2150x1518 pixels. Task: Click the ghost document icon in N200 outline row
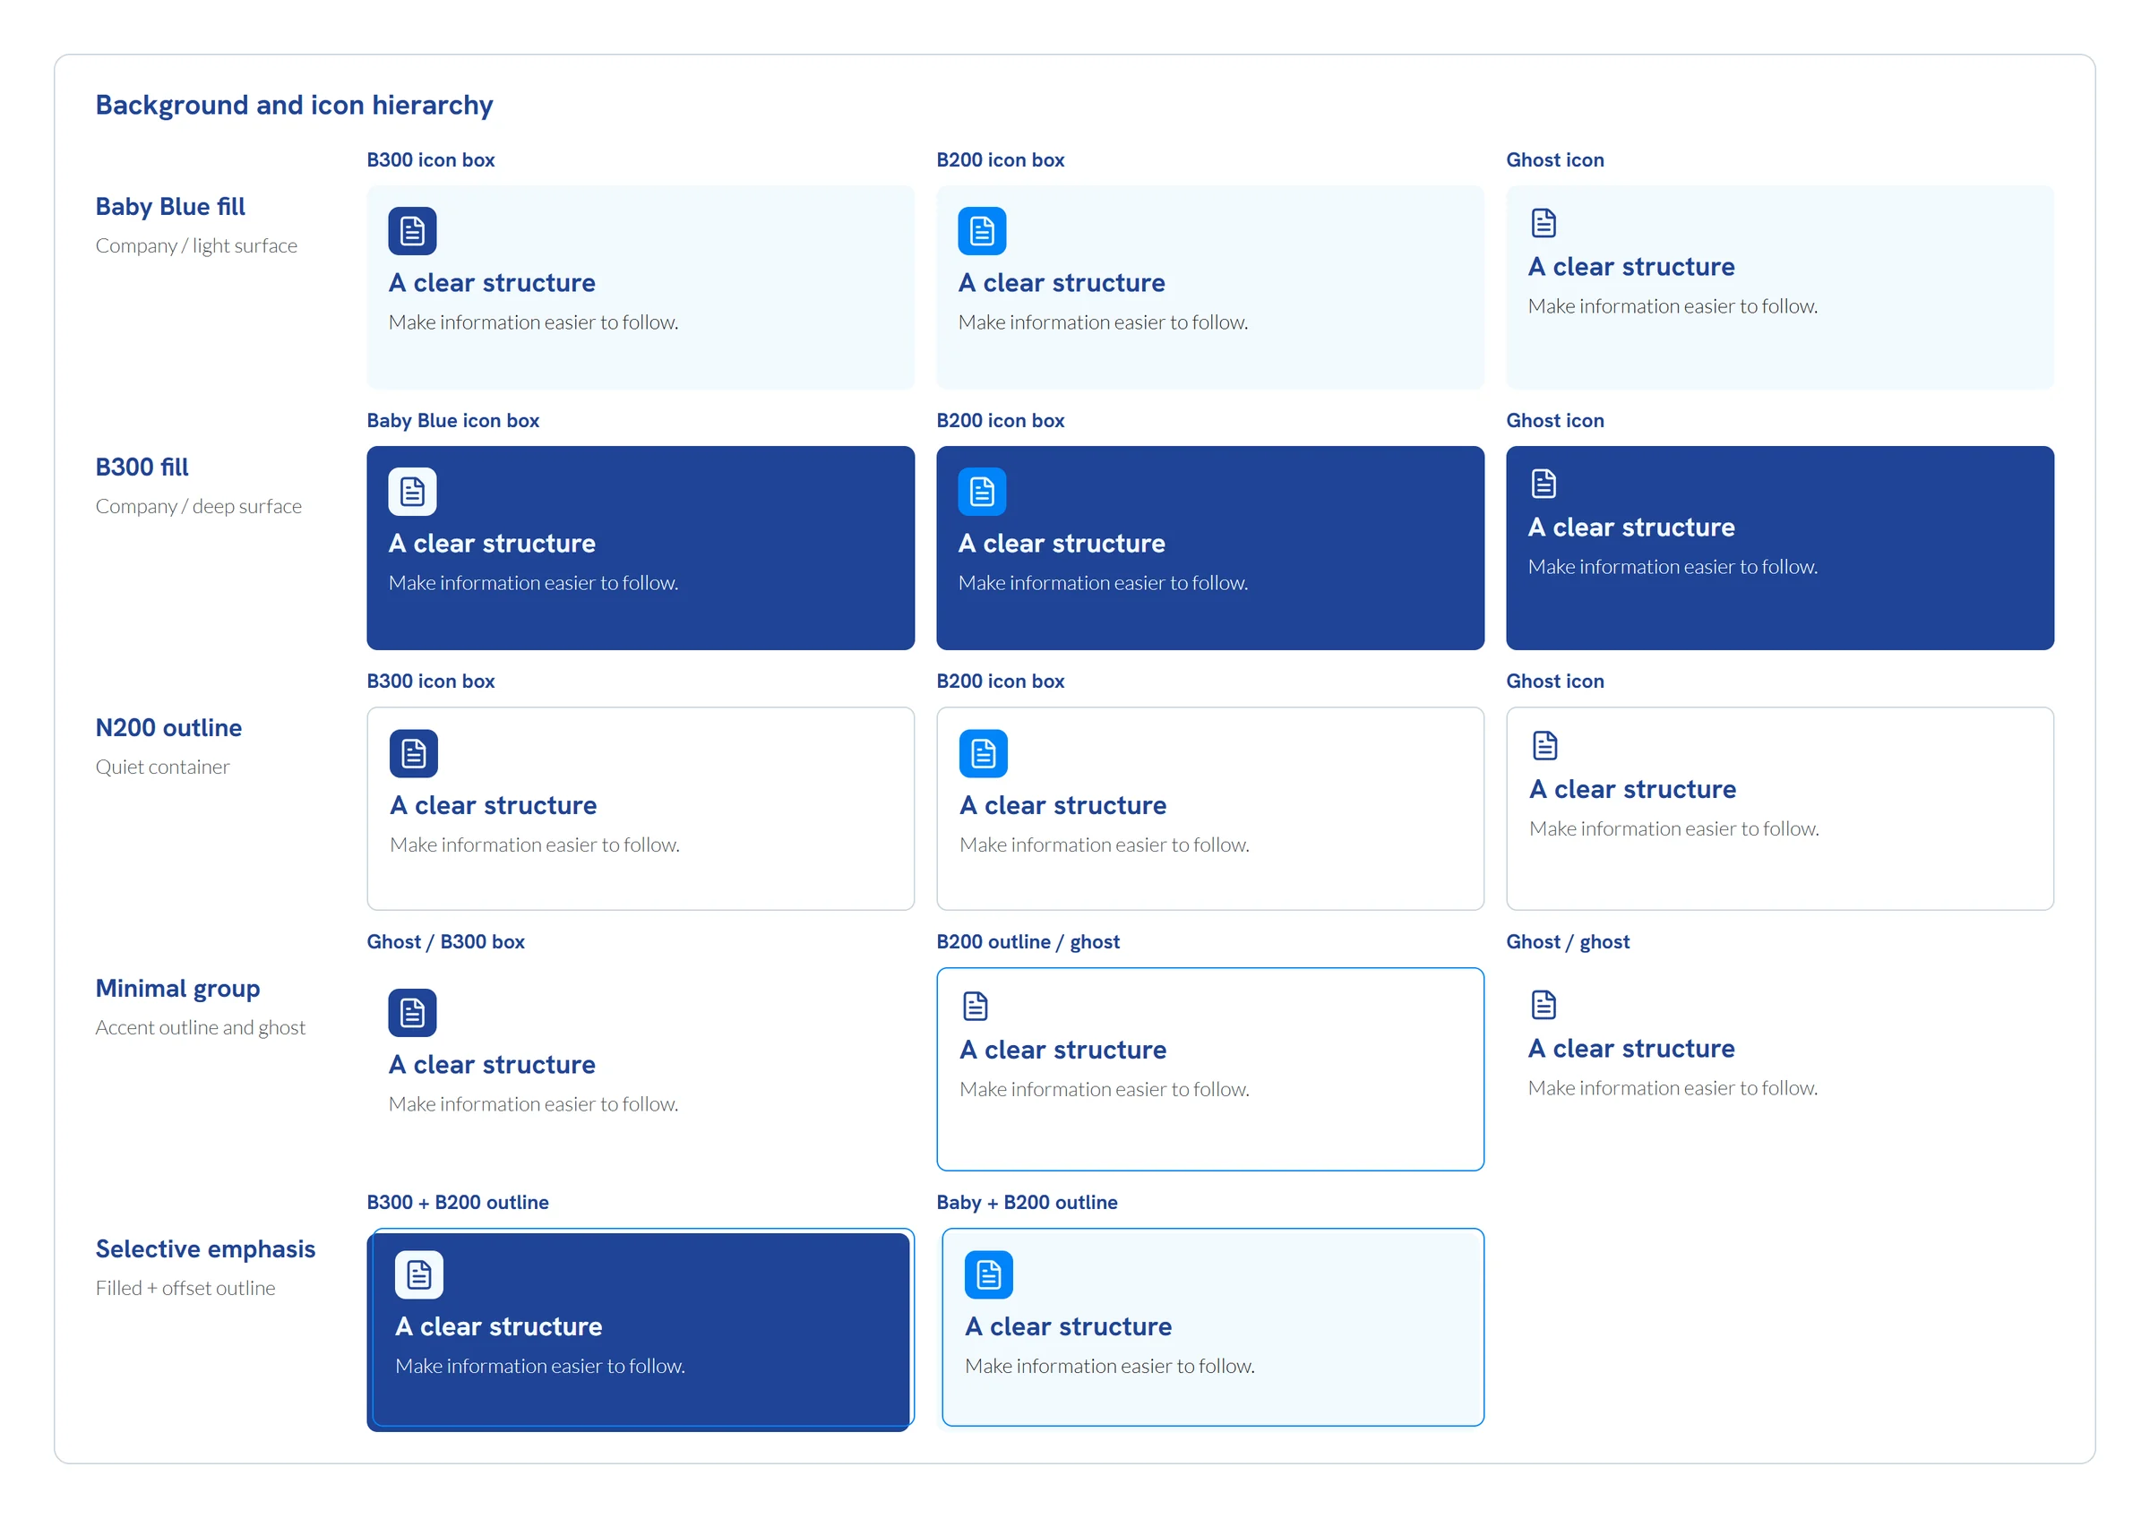pos(1544,746)
